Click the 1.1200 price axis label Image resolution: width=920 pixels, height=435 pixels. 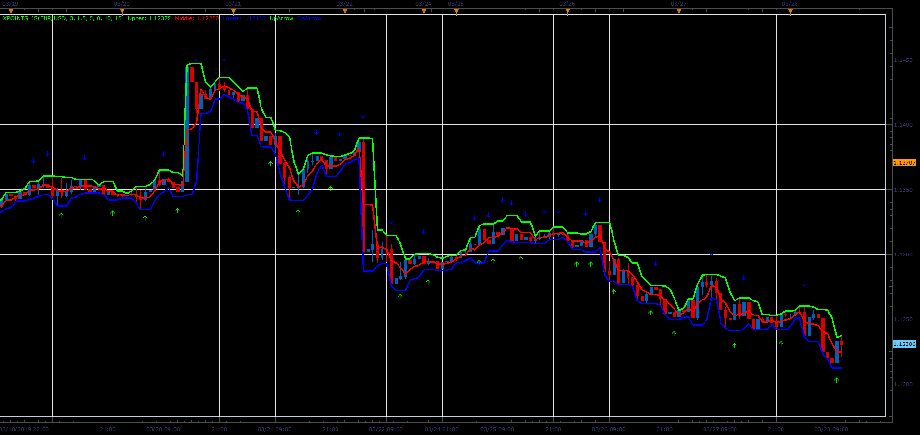coord(903,384)
